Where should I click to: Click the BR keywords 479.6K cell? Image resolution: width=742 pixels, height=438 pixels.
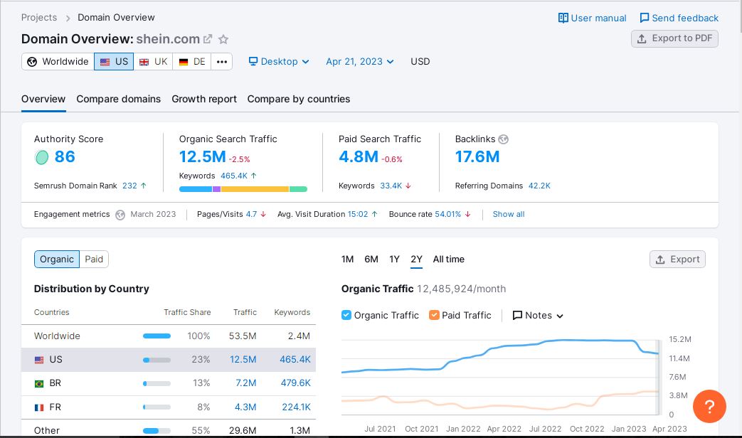(295, 383)
